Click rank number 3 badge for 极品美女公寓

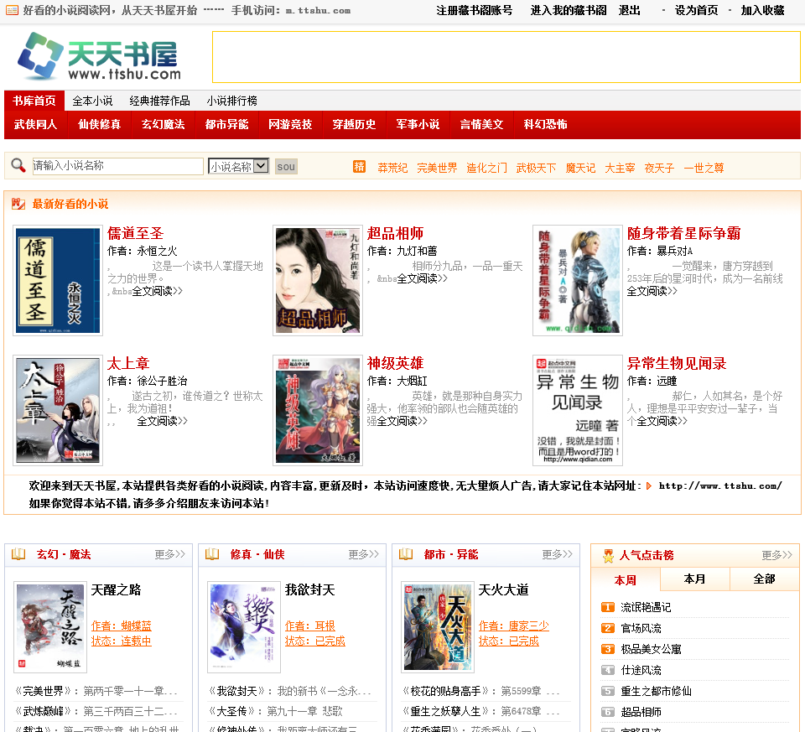click(x=608, y=649)
